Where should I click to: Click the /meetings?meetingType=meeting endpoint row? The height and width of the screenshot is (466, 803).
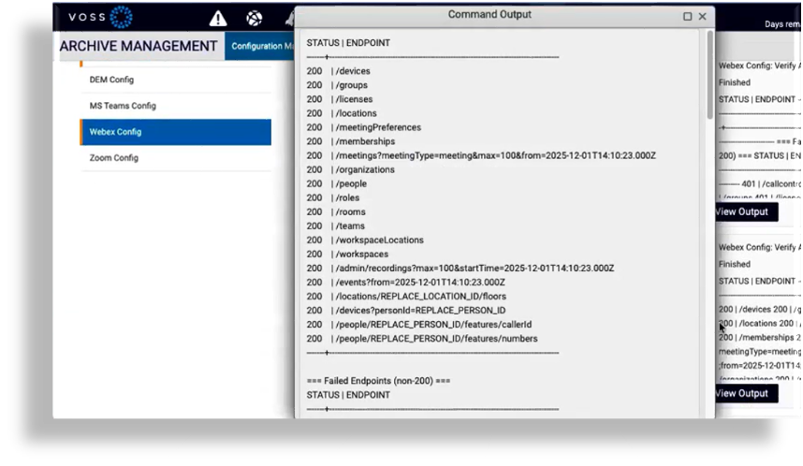481,155
